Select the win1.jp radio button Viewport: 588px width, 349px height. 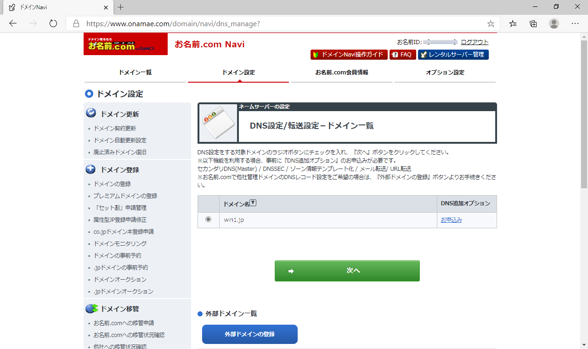(x=209, y=220)
